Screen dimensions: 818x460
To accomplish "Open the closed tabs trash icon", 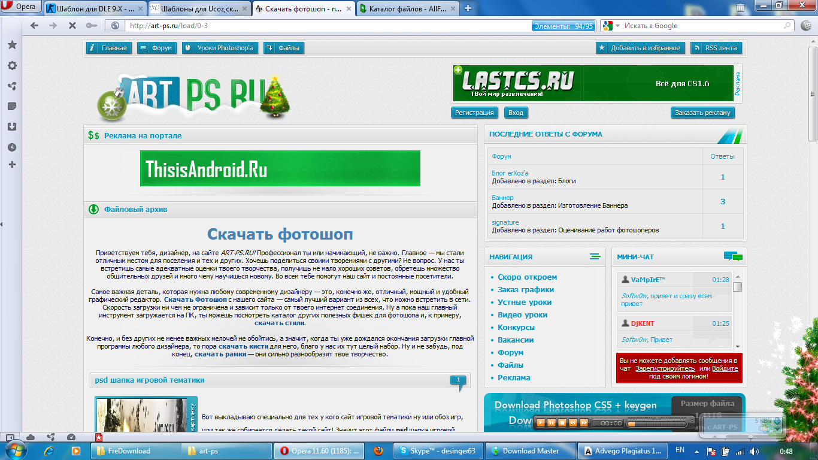I will click(x=741, y=8).
